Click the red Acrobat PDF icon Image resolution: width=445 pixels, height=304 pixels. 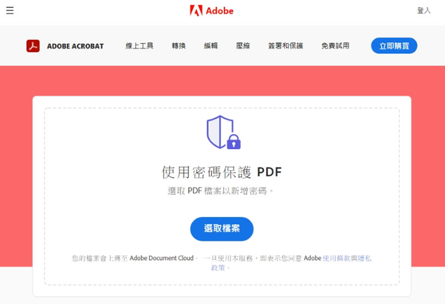coord(33,46)
